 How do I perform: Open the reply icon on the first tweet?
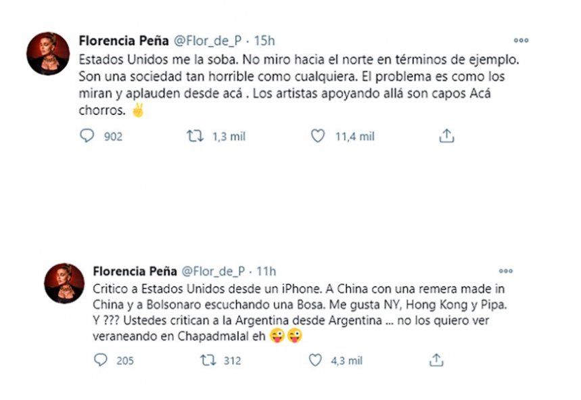coord(87,136)
